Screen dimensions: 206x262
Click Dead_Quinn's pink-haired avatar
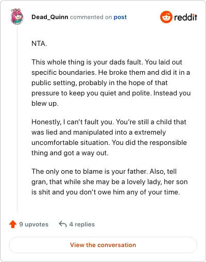pos(17,17)
